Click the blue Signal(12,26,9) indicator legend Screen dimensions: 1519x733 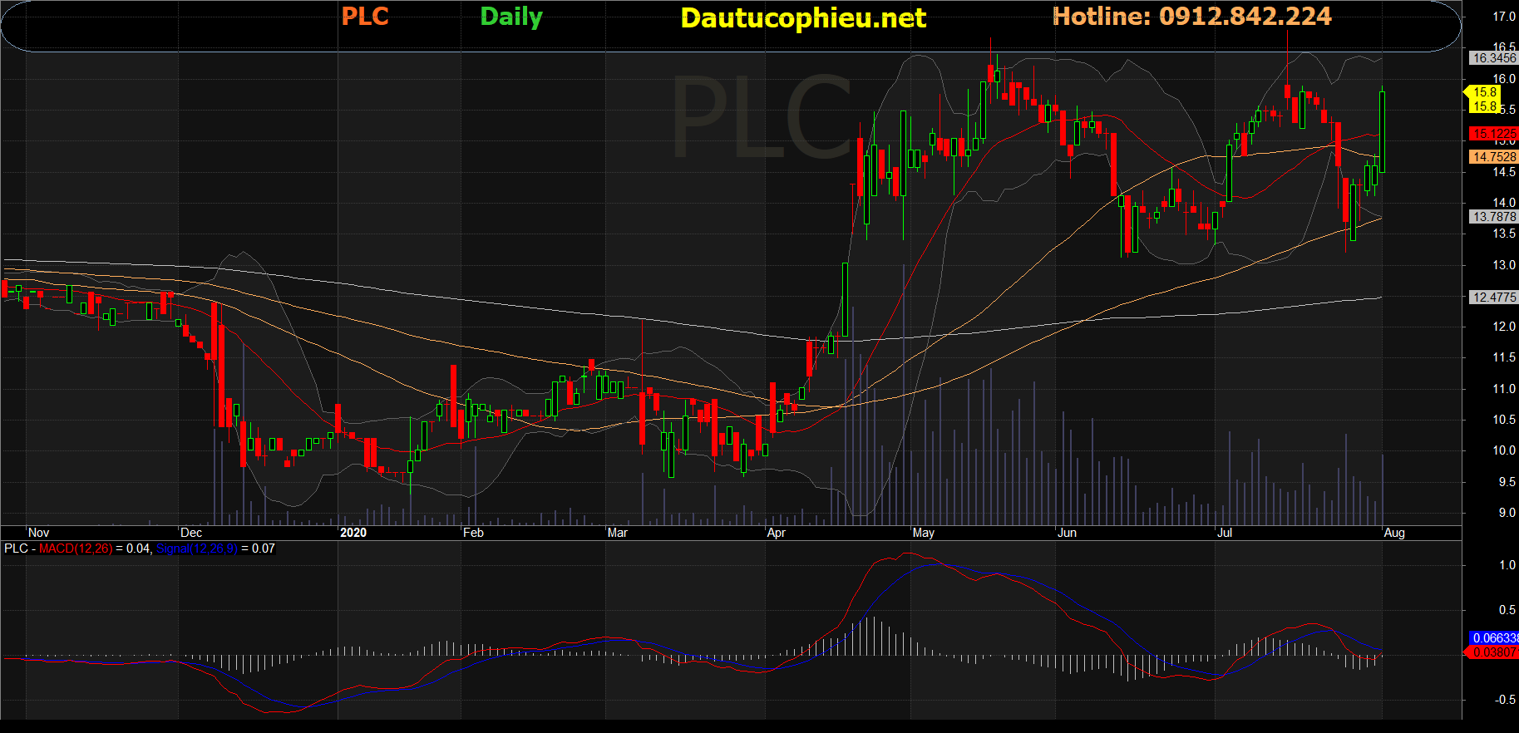196,549
